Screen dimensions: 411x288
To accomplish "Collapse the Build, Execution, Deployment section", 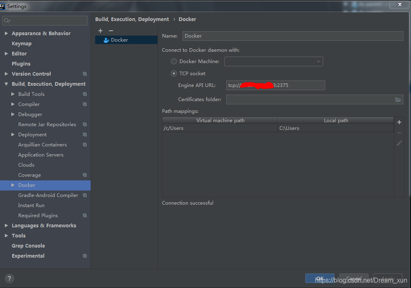I will [6, 84].
